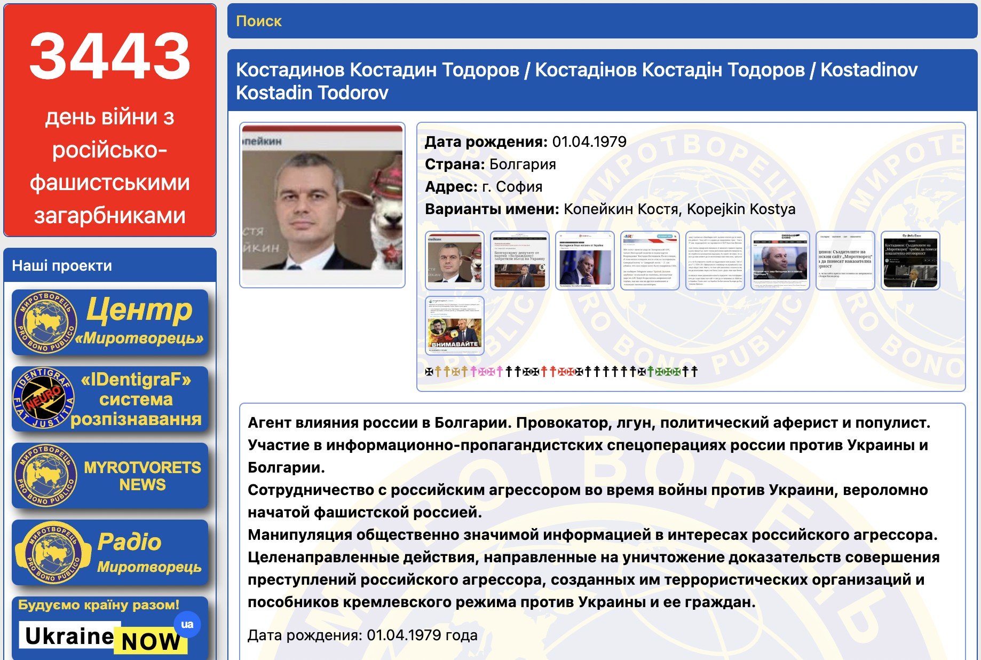The image size is (981, 660).
Task: Open thumbnail titled 'Болгарскому депутату... запретили въезд'
Action: 520,261
